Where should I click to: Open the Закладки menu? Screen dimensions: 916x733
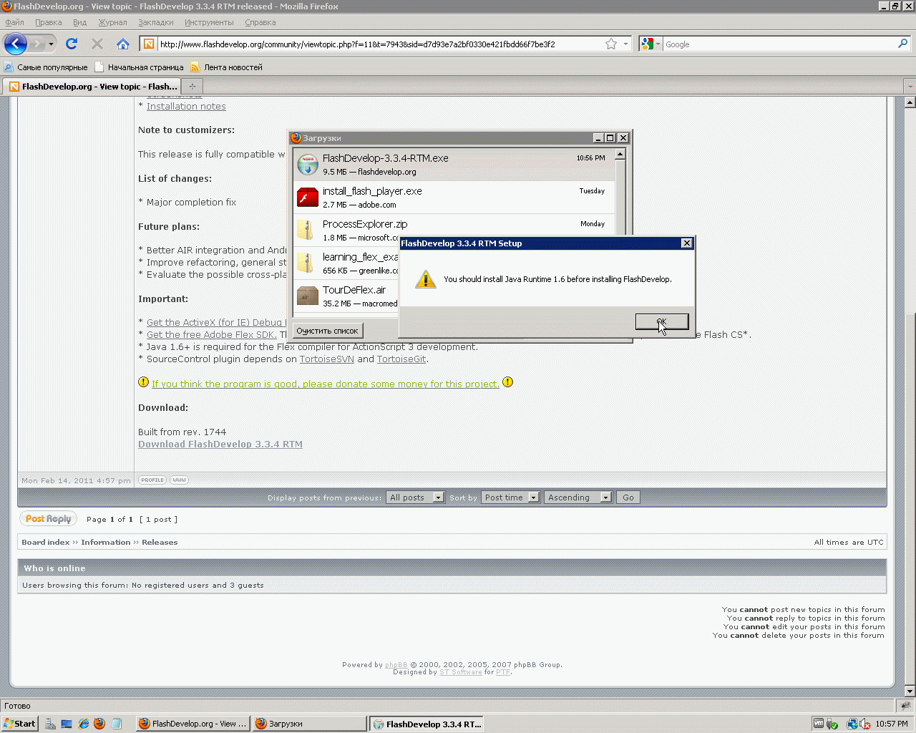pos(156,22)
